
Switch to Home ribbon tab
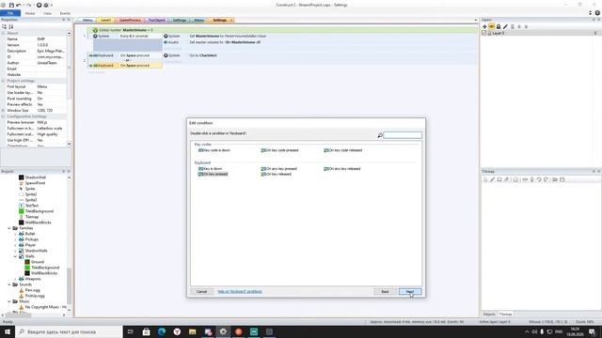30,13
